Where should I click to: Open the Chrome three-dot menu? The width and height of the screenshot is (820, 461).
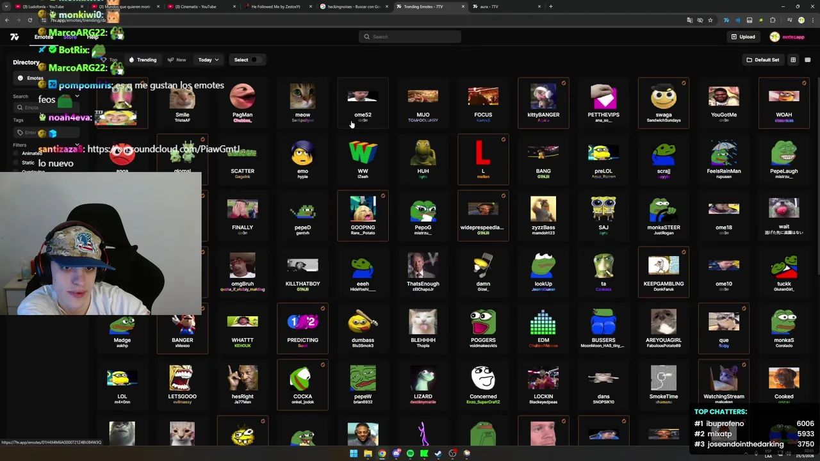click(x=812, y=20)
